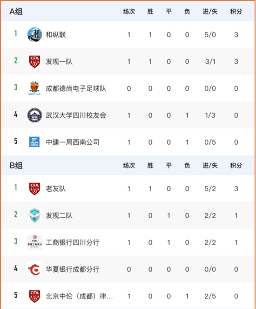Select the 武汉大学四川校友会 team name

point(76,115)
